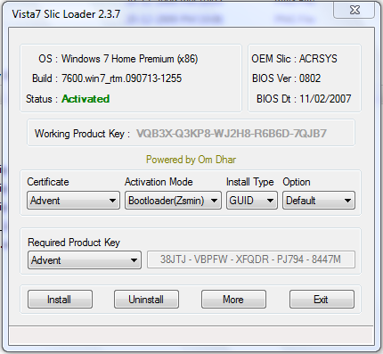383x354 pixels.
Task: Click the Uninstall button
Action: click(146, 300)
